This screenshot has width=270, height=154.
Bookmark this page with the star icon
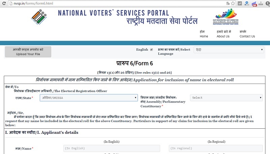(233, 3)
